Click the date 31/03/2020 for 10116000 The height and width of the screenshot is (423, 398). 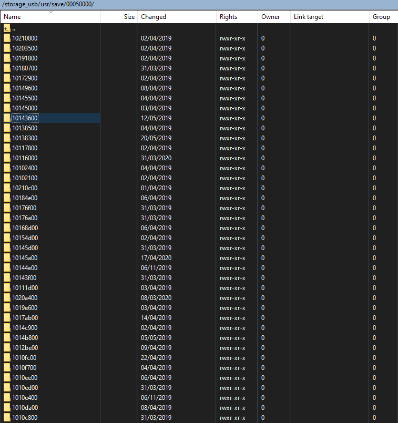(156, 158)
